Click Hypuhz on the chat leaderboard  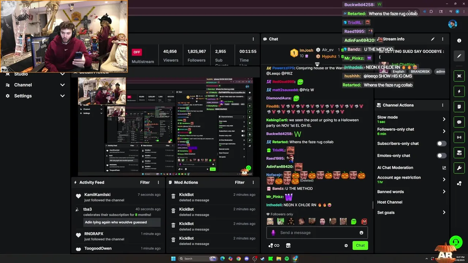click(x=329, y=56)
